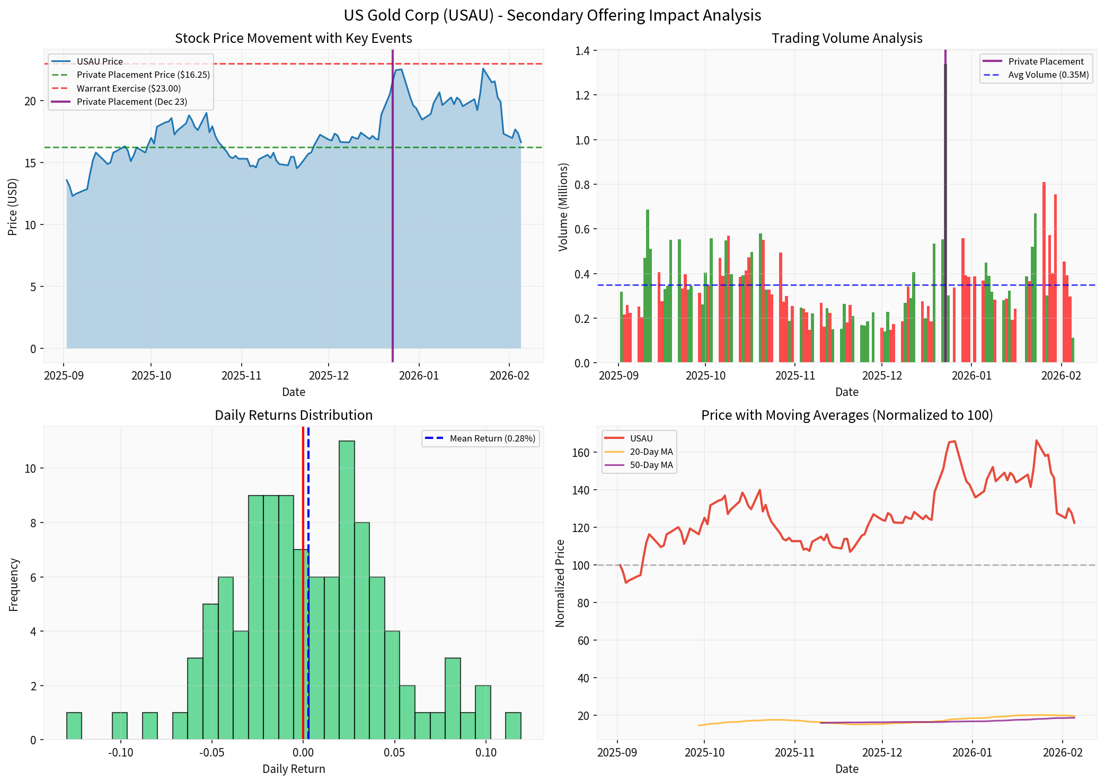Click the USAU Price legend entry
Viewport: 1105px width, 783px height.
point(100,61)
